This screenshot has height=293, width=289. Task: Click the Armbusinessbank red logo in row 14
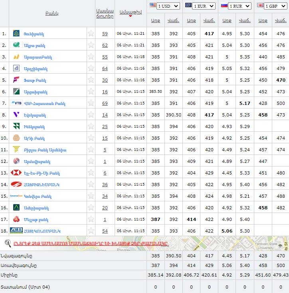[x=16, y=184]
